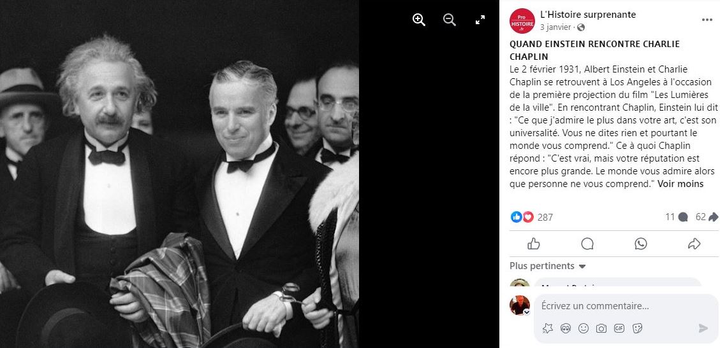Image resolution: width=720 pixels, height=348 pixels.
Task: Zoom in on the photo
Action: coord(419,20)
